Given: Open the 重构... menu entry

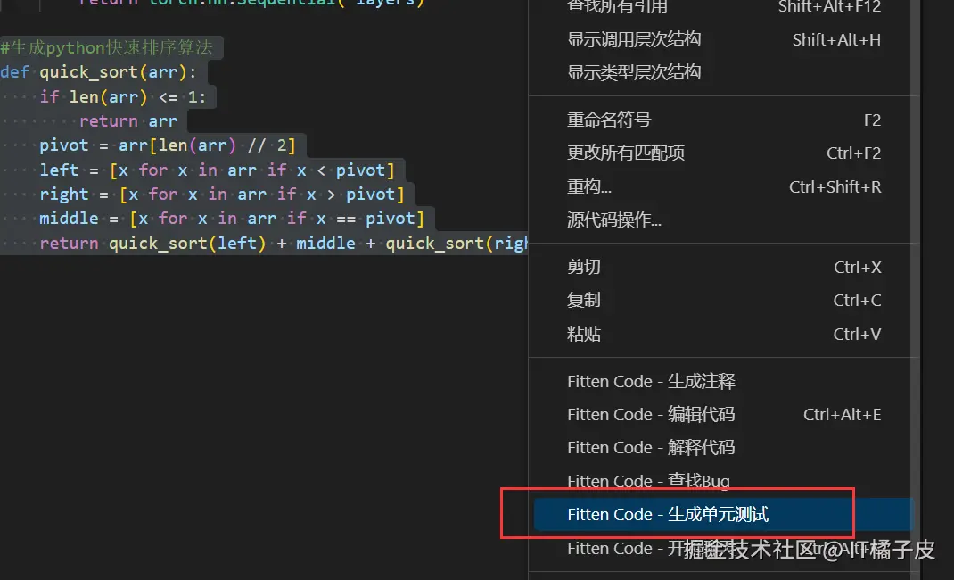Looking at the screenshot, I should point(723,186).
